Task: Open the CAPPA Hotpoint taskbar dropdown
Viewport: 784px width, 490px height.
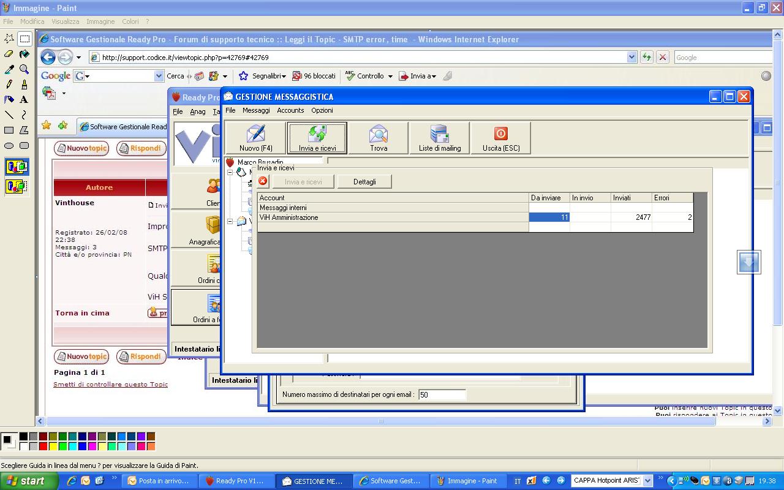Action: point(648,481)
